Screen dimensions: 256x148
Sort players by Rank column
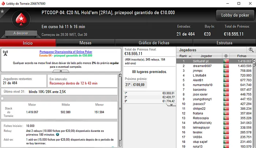[184, 56]
